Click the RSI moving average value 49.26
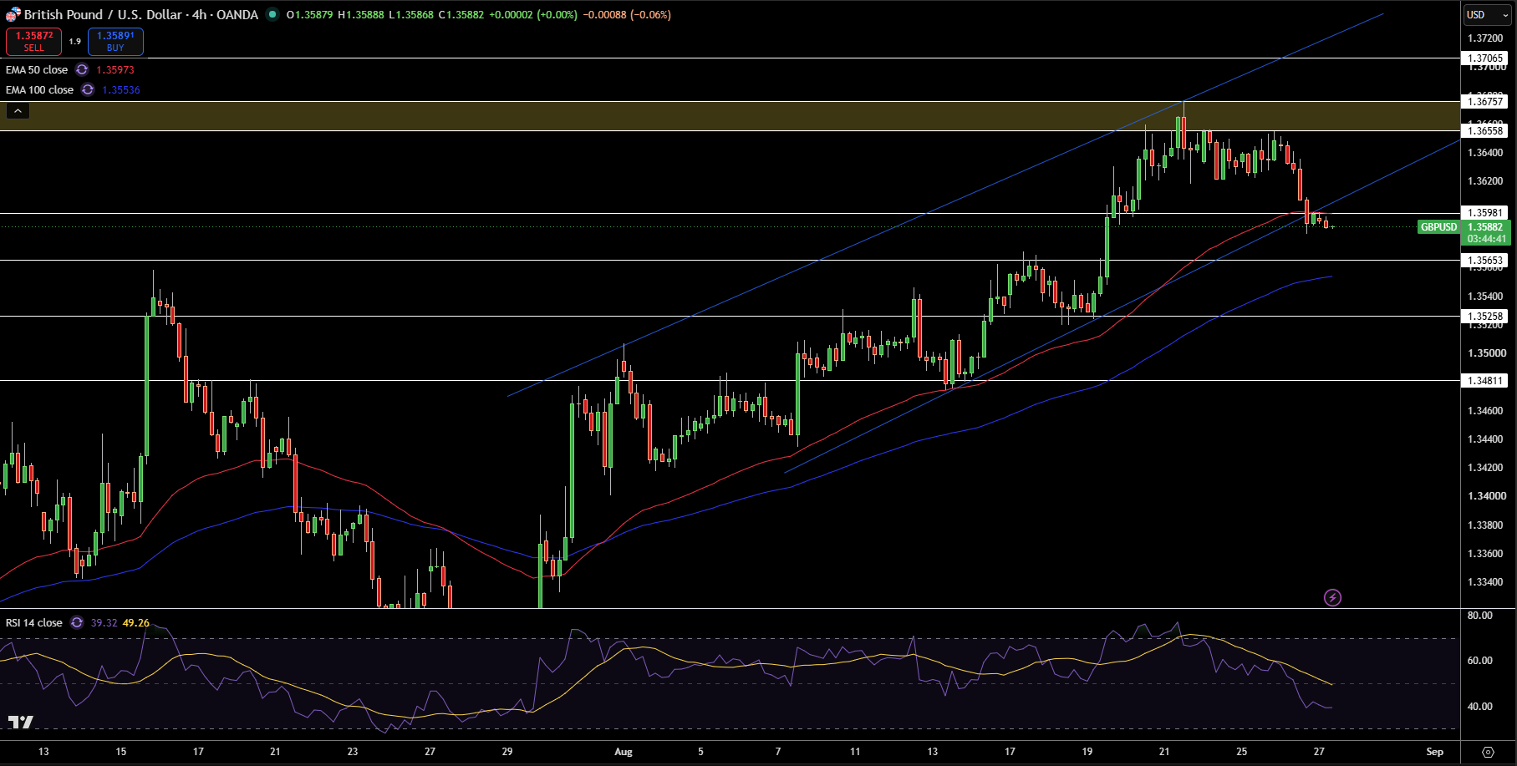 (135, 622)
